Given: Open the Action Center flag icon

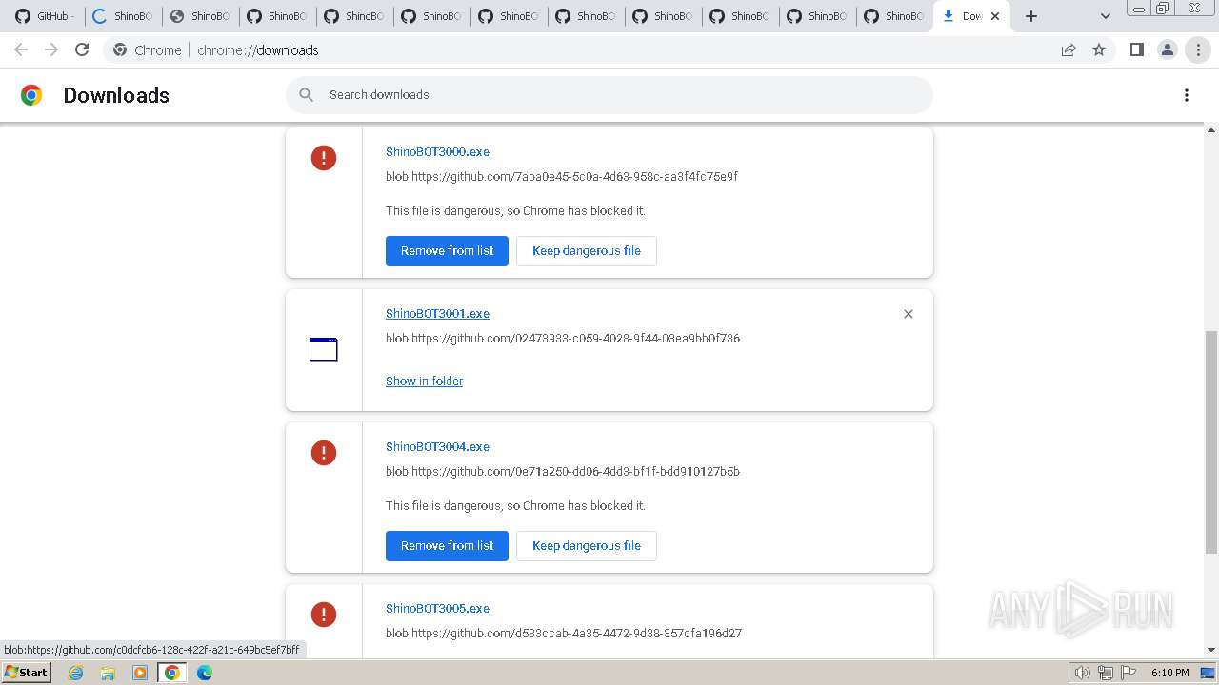Looking at the screenshot, I should pyautogui.click(x=1129, y=673).
